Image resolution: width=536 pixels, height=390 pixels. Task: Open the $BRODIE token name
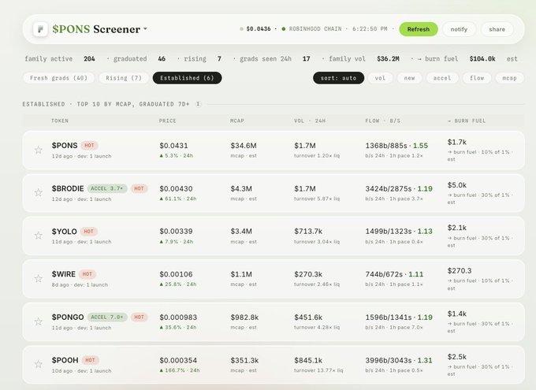(68, 188)
